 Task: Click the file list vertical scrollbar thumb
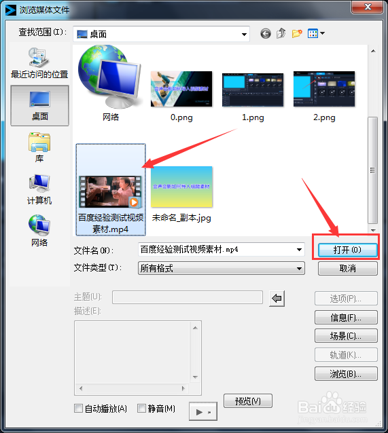point(373,170)
